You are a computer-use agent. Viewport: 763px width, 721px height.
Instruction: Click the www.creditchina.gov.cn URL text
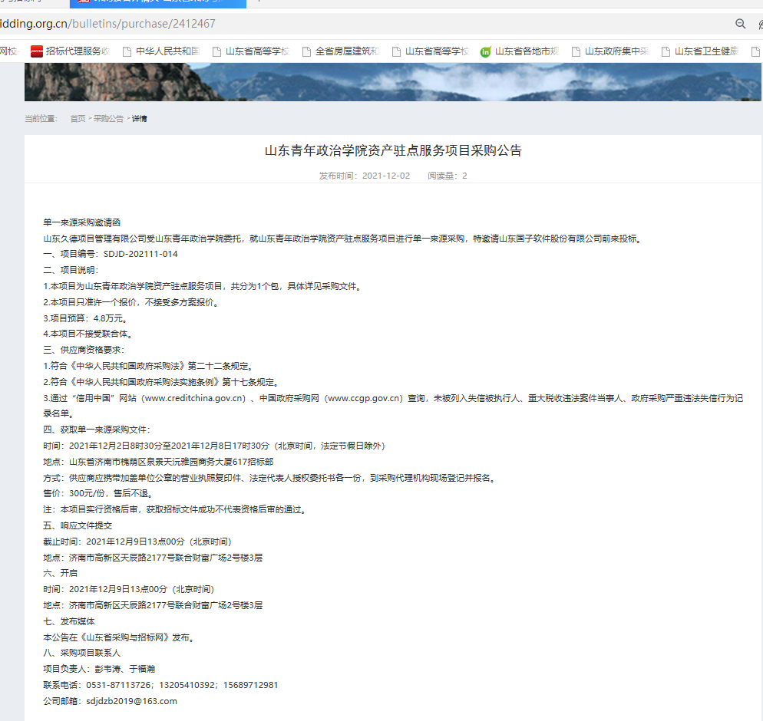pos(194,398)
